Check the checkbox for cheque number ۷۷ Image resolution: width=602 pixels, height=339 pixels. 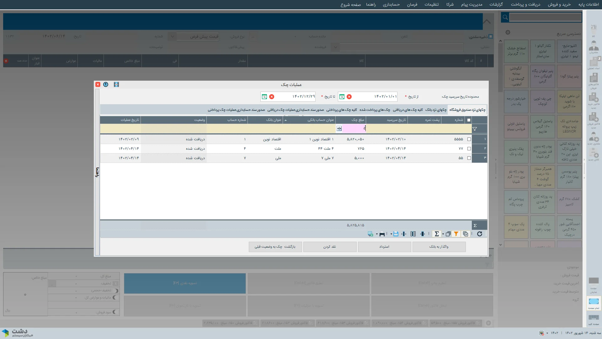[x=469, y=149]
